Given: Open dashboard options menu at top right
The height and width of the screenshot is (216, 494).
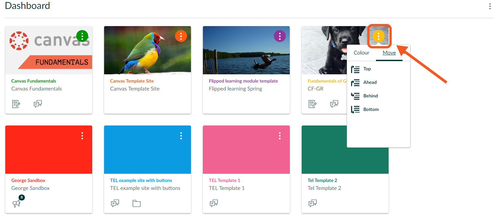Looking at the screenshot, I should [x=490, y=6].
